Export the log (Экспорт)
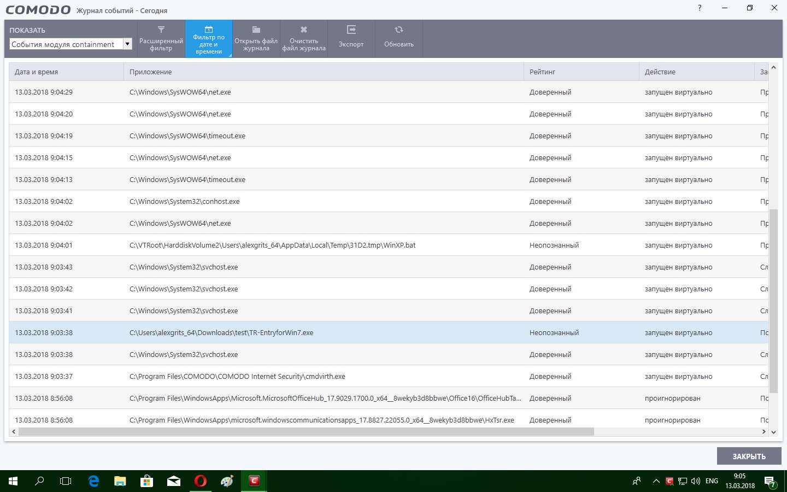The image size is (787, 492). (351, 38)
